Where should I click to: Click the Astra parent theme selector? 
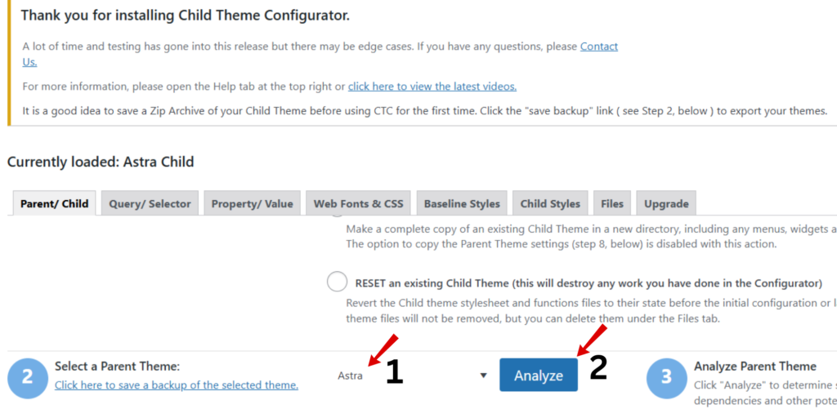coord(413,376)
